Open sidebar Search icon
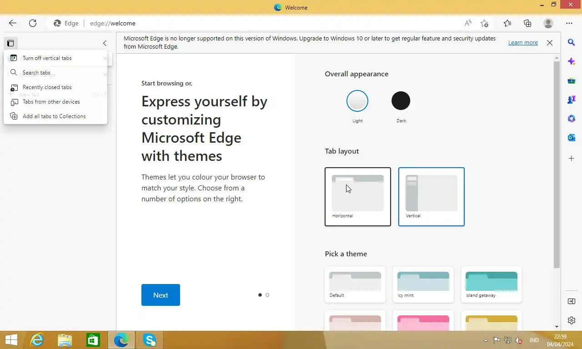Viewport: 582px width, 349px height. (x=572, y=42)
